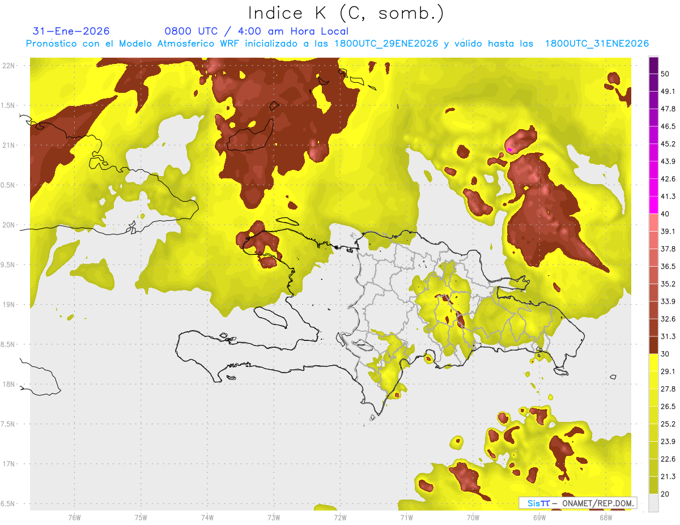Pick the dark purple swatch above 50

(x=653, y=65)
